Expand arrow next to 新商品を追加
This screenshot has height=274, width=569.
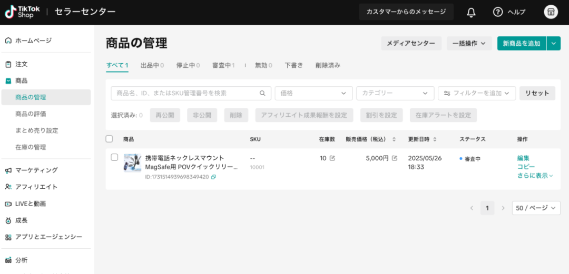coord(553,43)
